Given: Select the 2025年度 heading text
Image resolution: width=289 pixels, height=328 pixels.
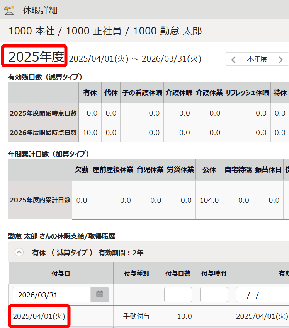Looking at the screenshot, I should pos(36,56).
